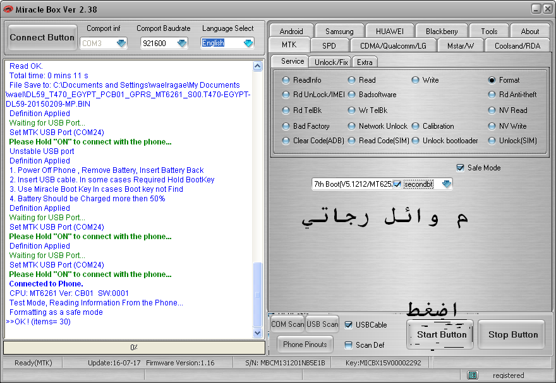Viewport: 556px width, 383px height.
Task: Select the Rd Anti-theft radio option
Action: 492,95
